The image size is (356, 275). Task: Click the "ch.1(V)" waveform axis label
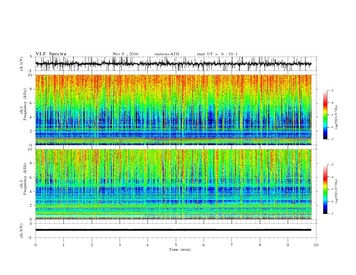(x=22, y=64)
